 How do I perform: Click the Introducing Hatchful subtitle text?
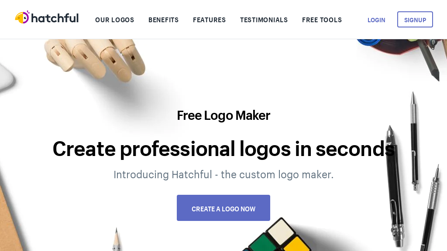[223, 174]
